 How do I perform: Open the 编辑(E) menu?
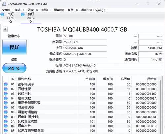pos(19,10)
